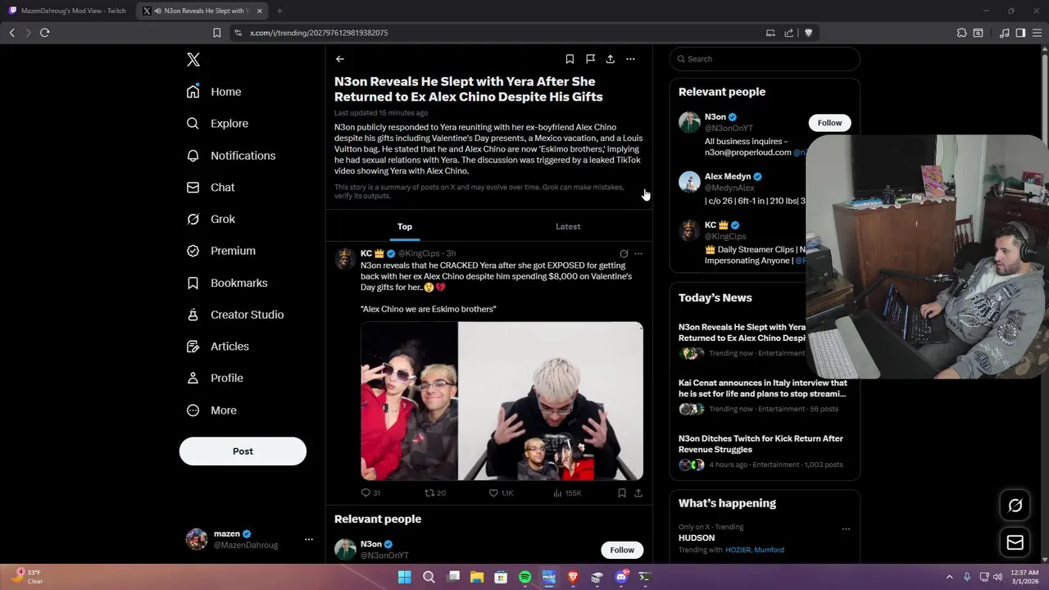Open the Windows Start menu
1049x590 pixels.
pyautogui.click(x=405, y=577)
